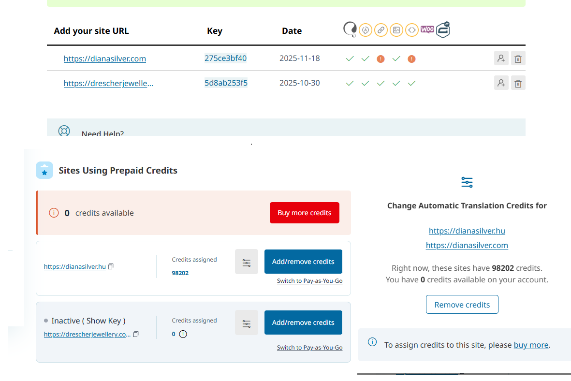This screenshot has height=381, width=571.
Task: Click Add/remove credits for dianasilver.hu
Action: click(303, 262)
